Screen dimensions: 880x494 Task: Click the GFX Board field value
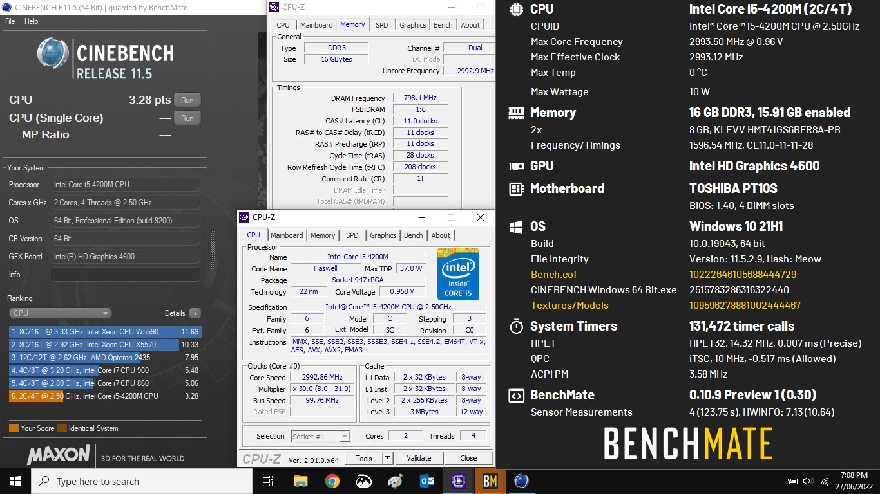click(125, 257)
